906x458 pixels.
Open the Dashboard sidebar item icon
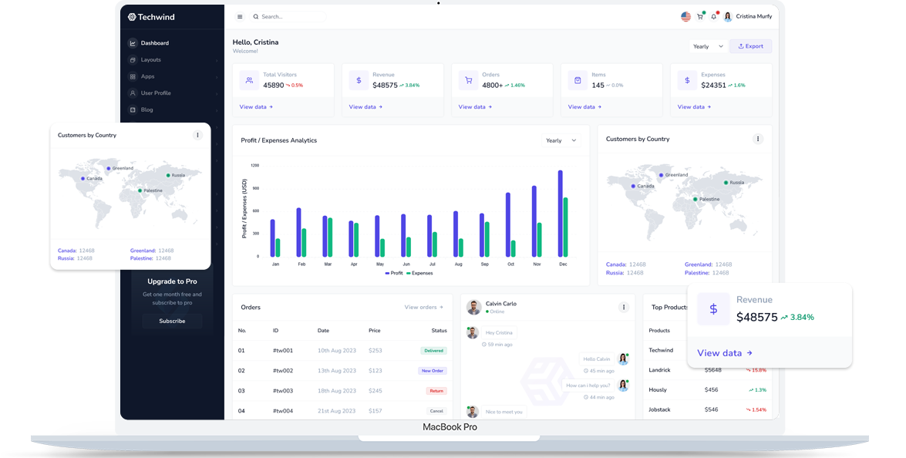point(133,43)
